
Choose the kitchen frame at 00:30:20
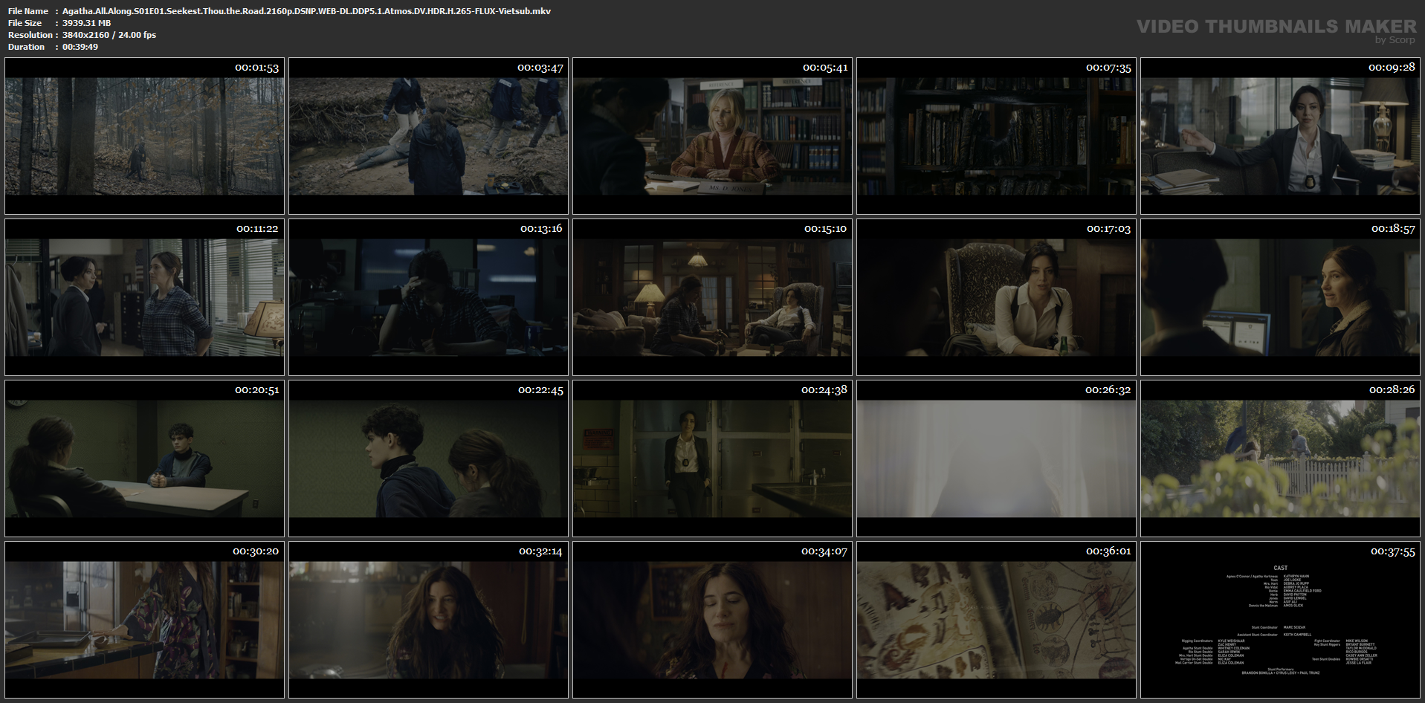pyautogui.click(x=144, y=620)
